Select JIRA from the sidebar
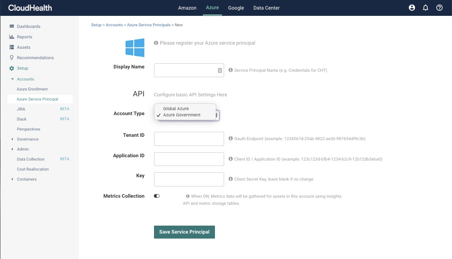Screen dimensions: 452x259 tap(20, 109)
